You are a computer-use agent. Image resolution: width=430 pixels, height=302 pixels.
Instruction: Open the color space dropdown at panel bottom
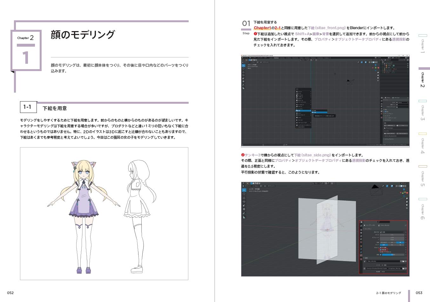click(x=393, y=272)
